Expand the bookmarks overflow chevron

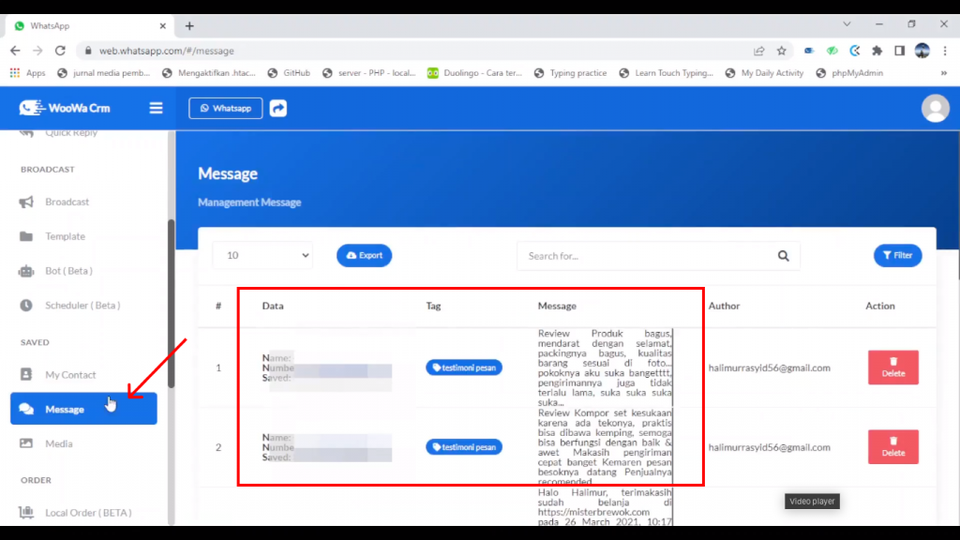click(x=943, y=73)
